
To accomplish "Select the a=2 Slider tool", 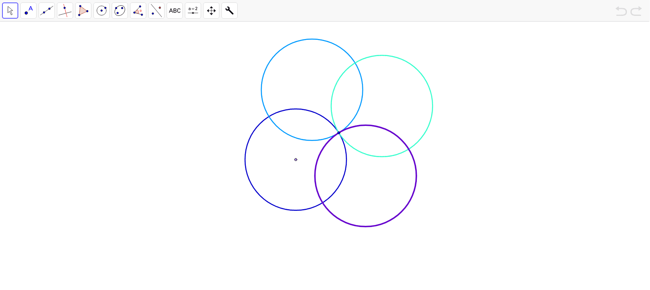I will tap(193, 11).
